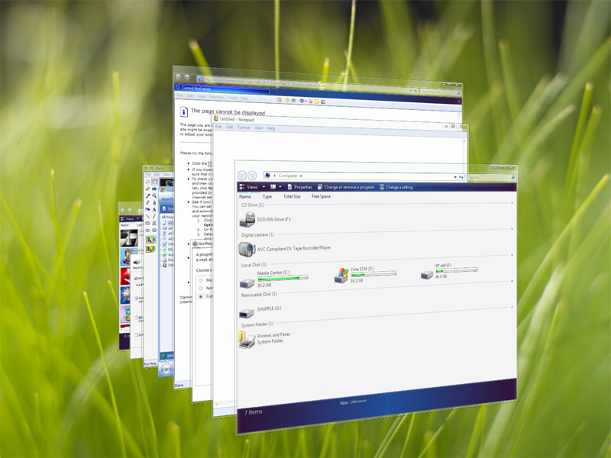Click the Home icon in Internet Explorer toolbar
611x458 pixels.
click(x=280, y=100)
